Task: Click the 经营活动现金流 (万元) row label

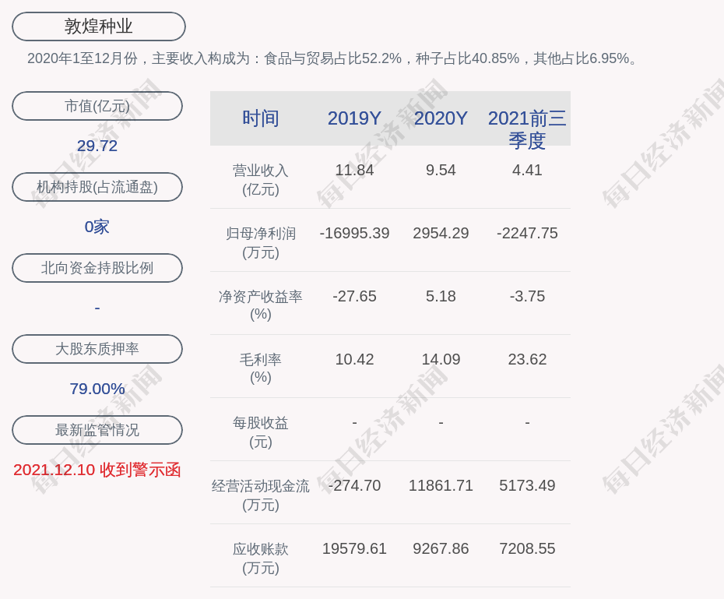Action: pos(261,495)
